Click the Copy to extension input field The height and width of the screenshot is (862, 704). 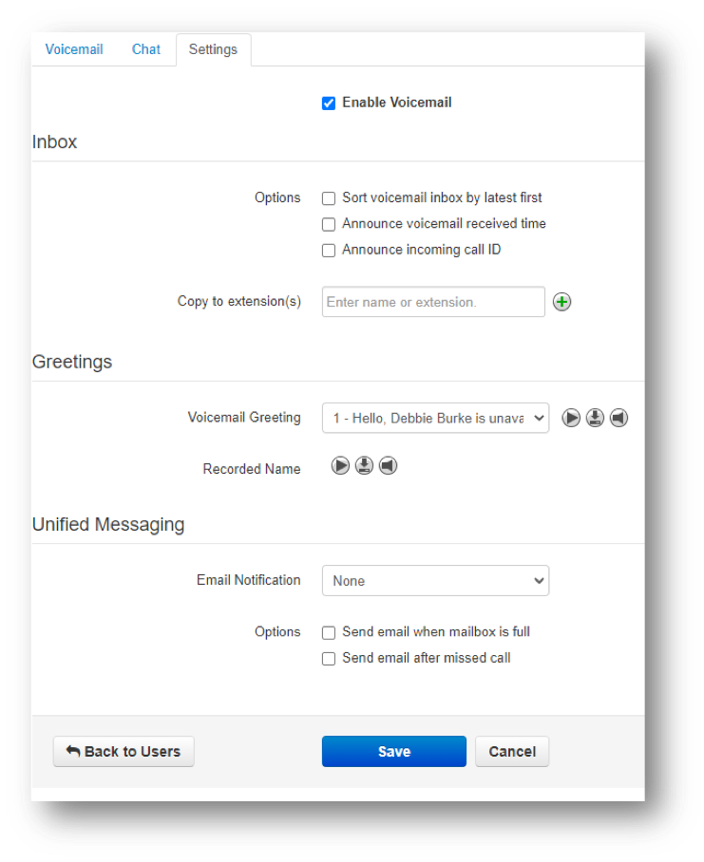pos(433,302)
